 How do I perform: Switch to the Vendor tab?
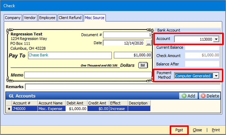tap(30, 18)
